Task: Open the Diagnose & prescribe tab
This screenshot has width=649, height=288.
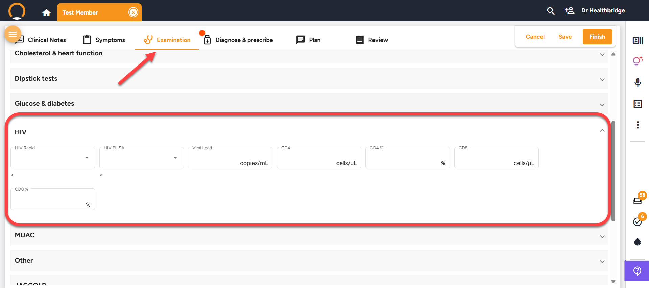Action: 238,40
